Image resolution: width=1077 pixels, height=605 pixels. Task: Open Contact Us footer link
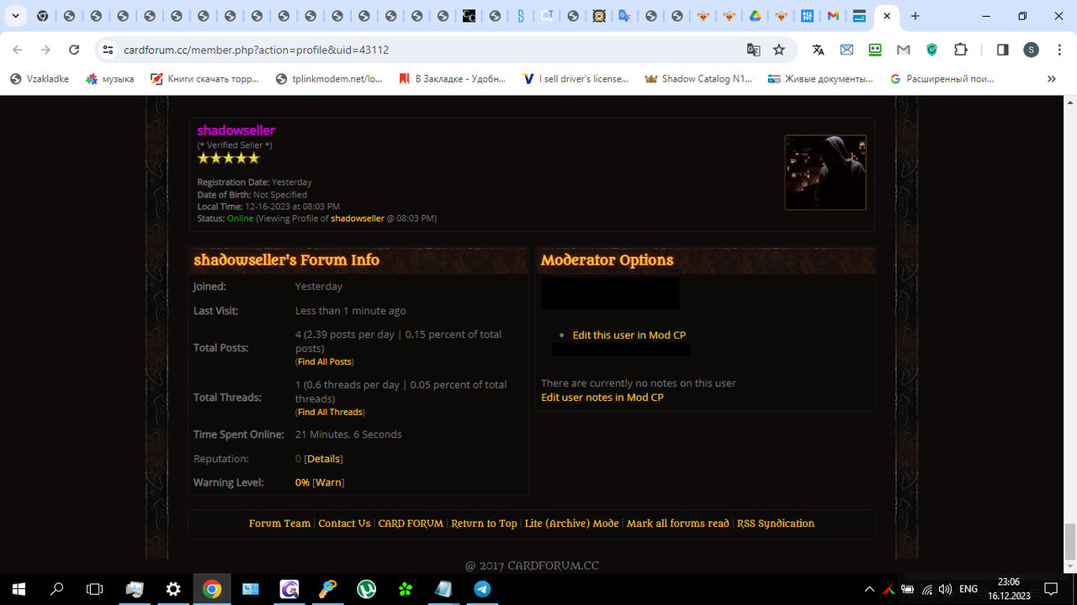click(x=344, y=523)
